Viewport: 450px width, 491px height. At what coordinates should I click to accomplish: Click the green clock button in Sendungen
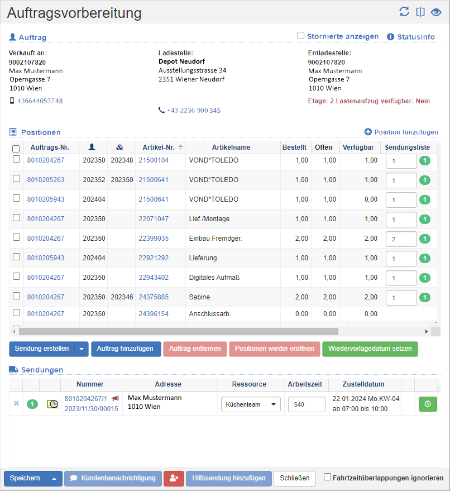click(428, 404)
